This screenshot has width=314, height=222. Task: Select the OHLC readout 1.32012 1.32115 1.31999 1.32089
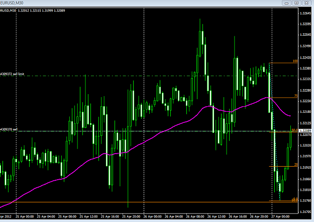click(42, 11)
